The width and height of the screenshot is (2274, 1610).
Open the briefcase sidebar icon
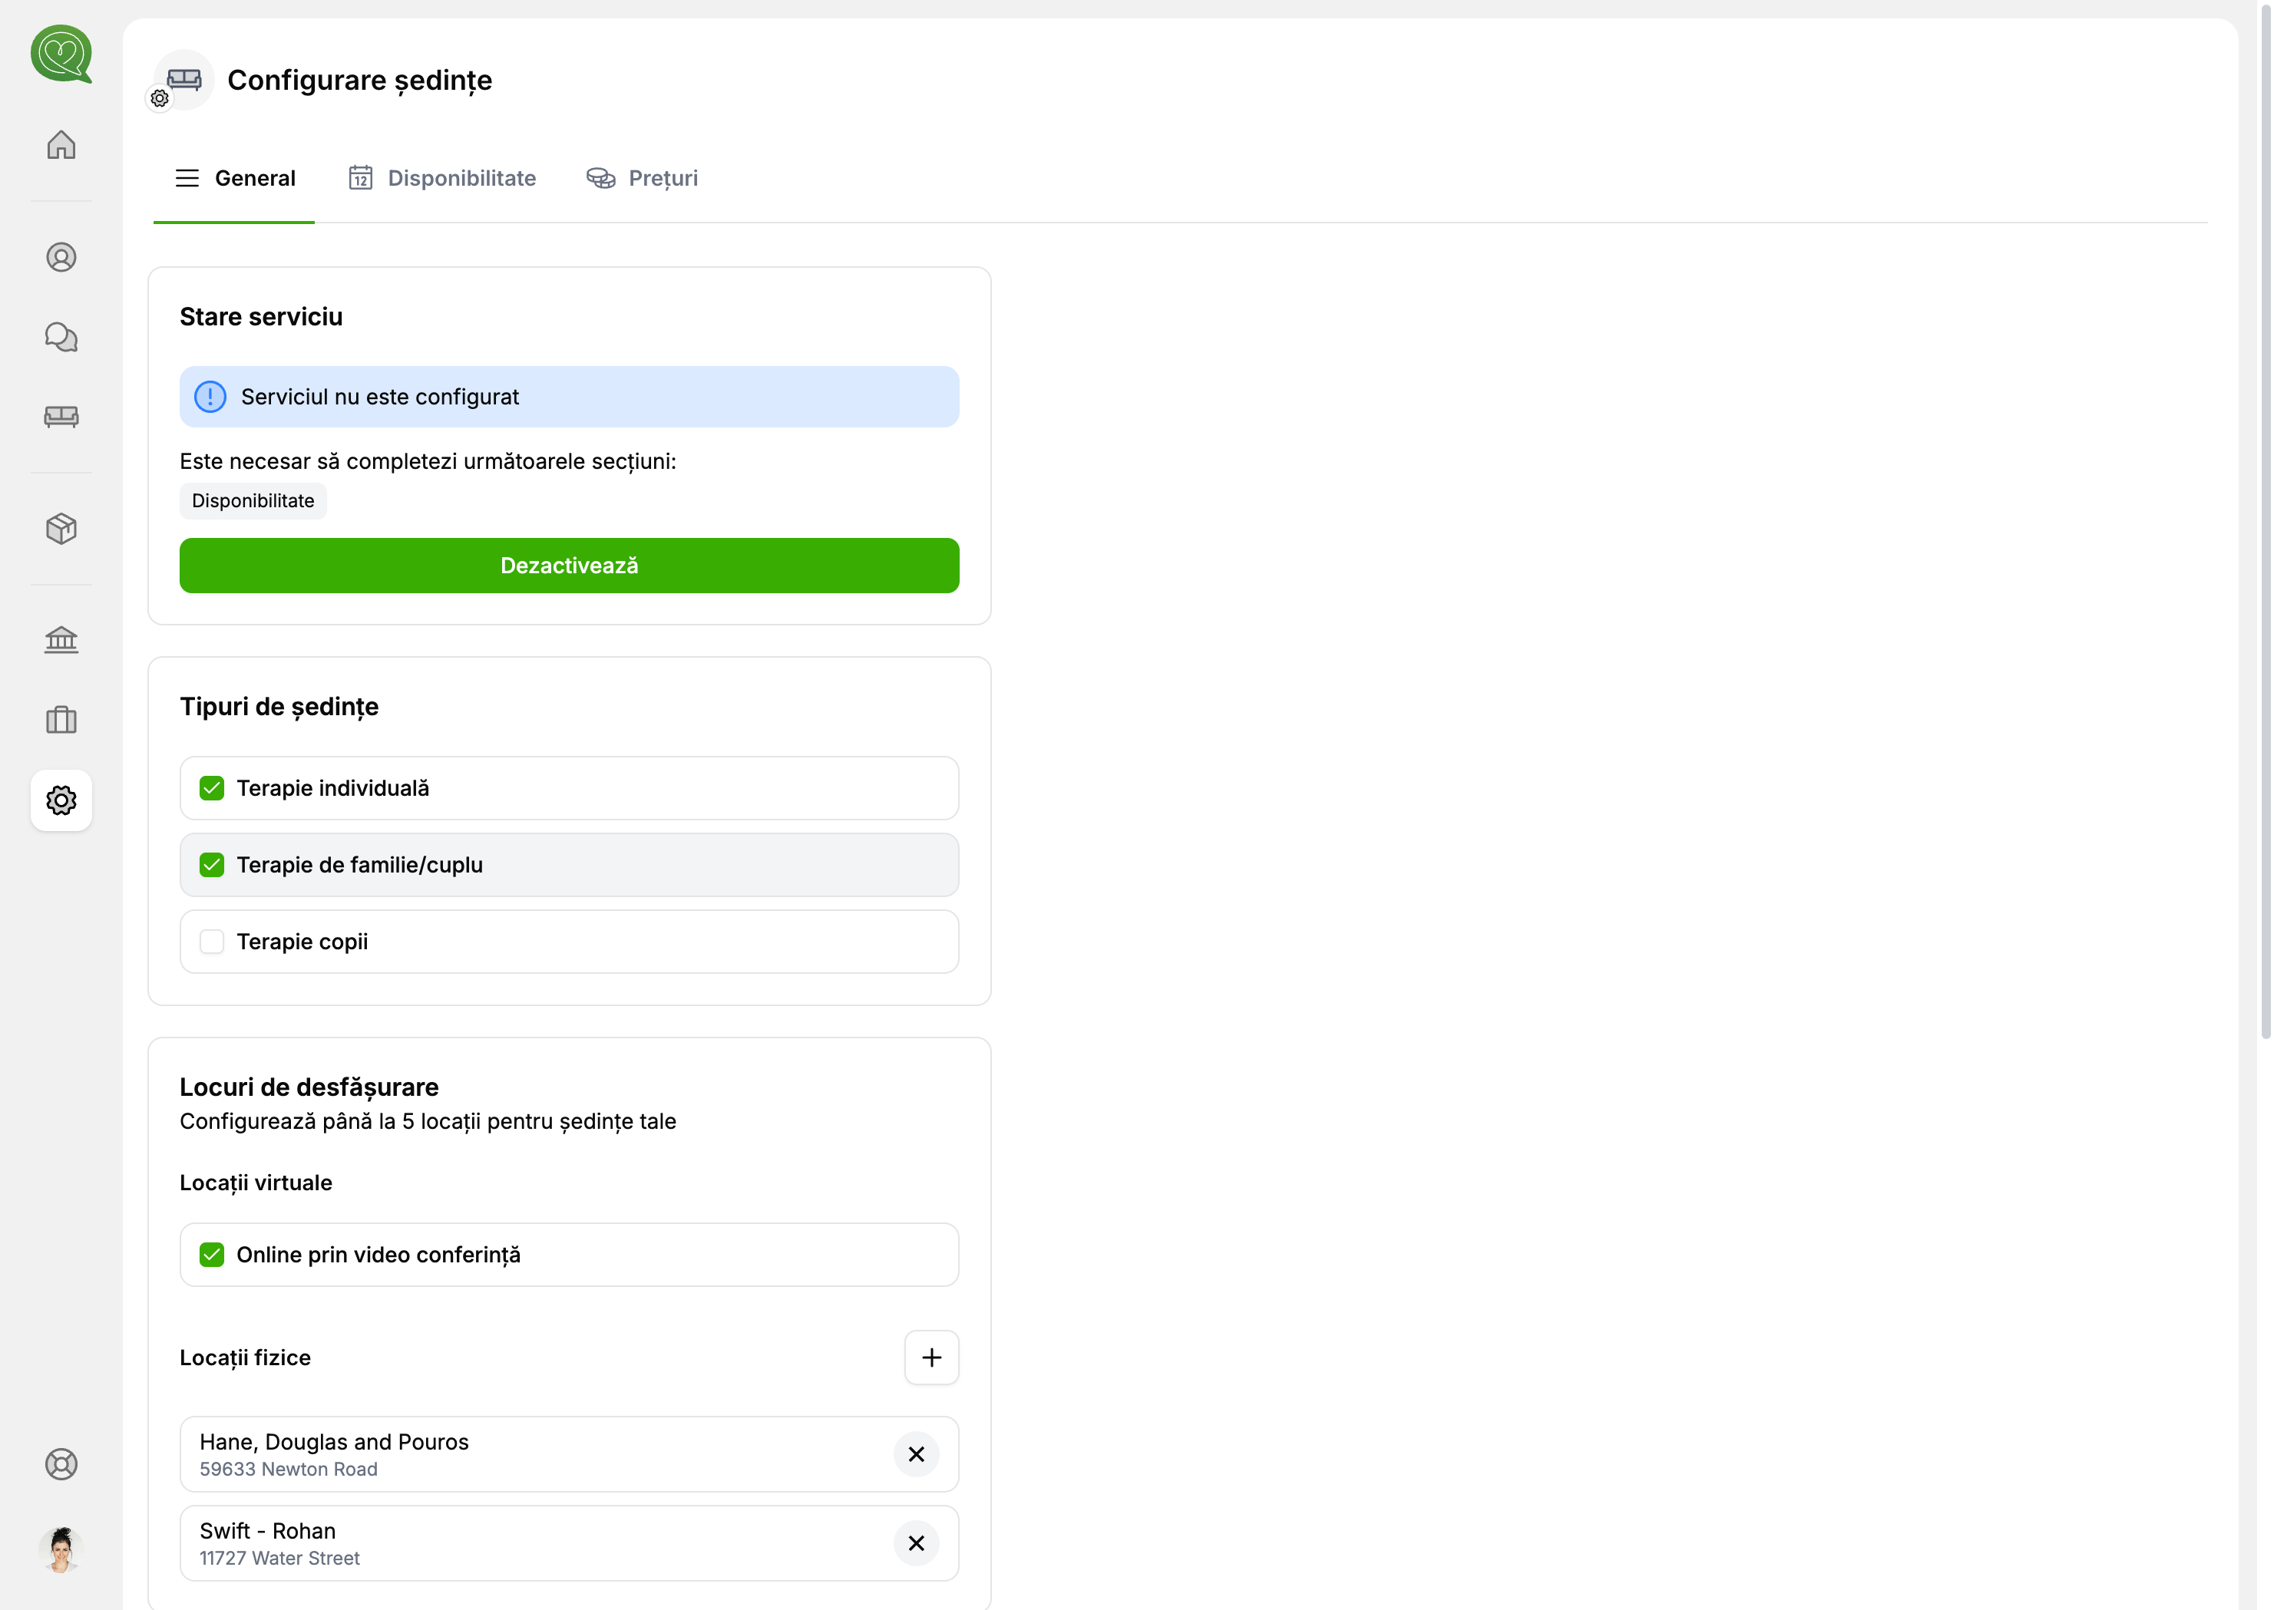[x=61, y=720]
